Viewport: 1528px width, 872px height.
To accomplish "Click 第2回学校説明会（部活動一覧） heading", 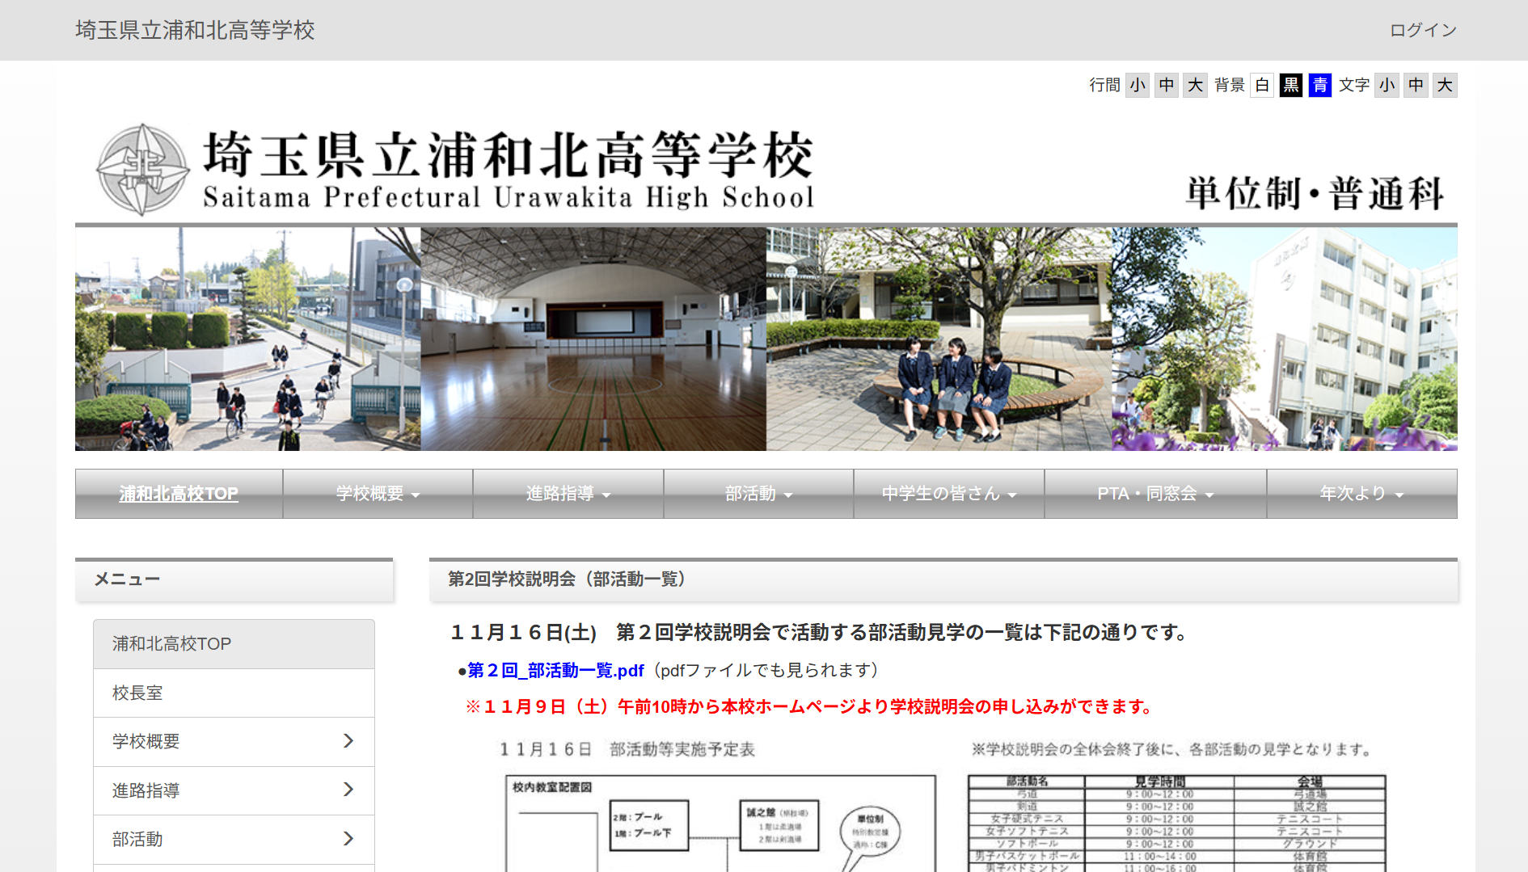I will coord(567,579).
